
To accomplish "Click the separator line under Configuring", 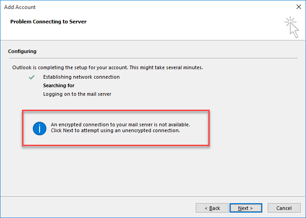I will (153, 58).
